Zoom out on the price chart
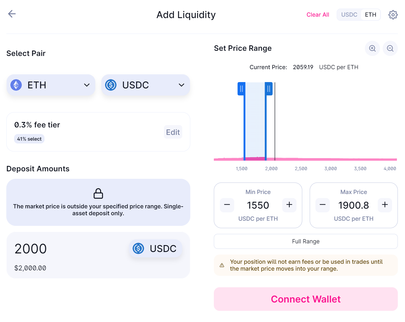Image resolution: width=405 pixels, height=322 pixels. coord(390,49)
